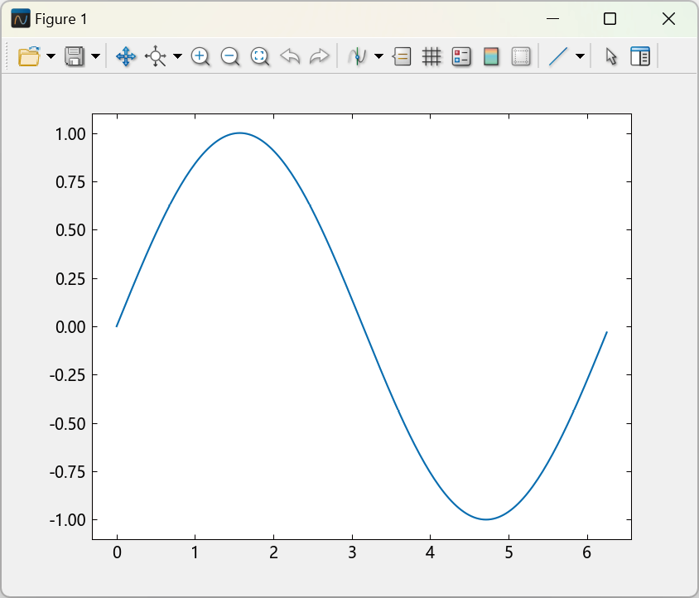Click the y-axis label 1.00
Screen dimensions: 699x598
pos(70,134)
